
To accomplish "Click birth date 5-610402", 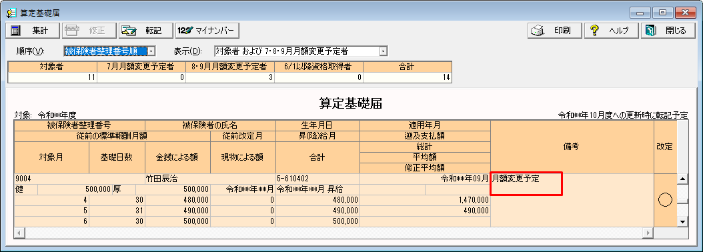I will pos(317,179).
